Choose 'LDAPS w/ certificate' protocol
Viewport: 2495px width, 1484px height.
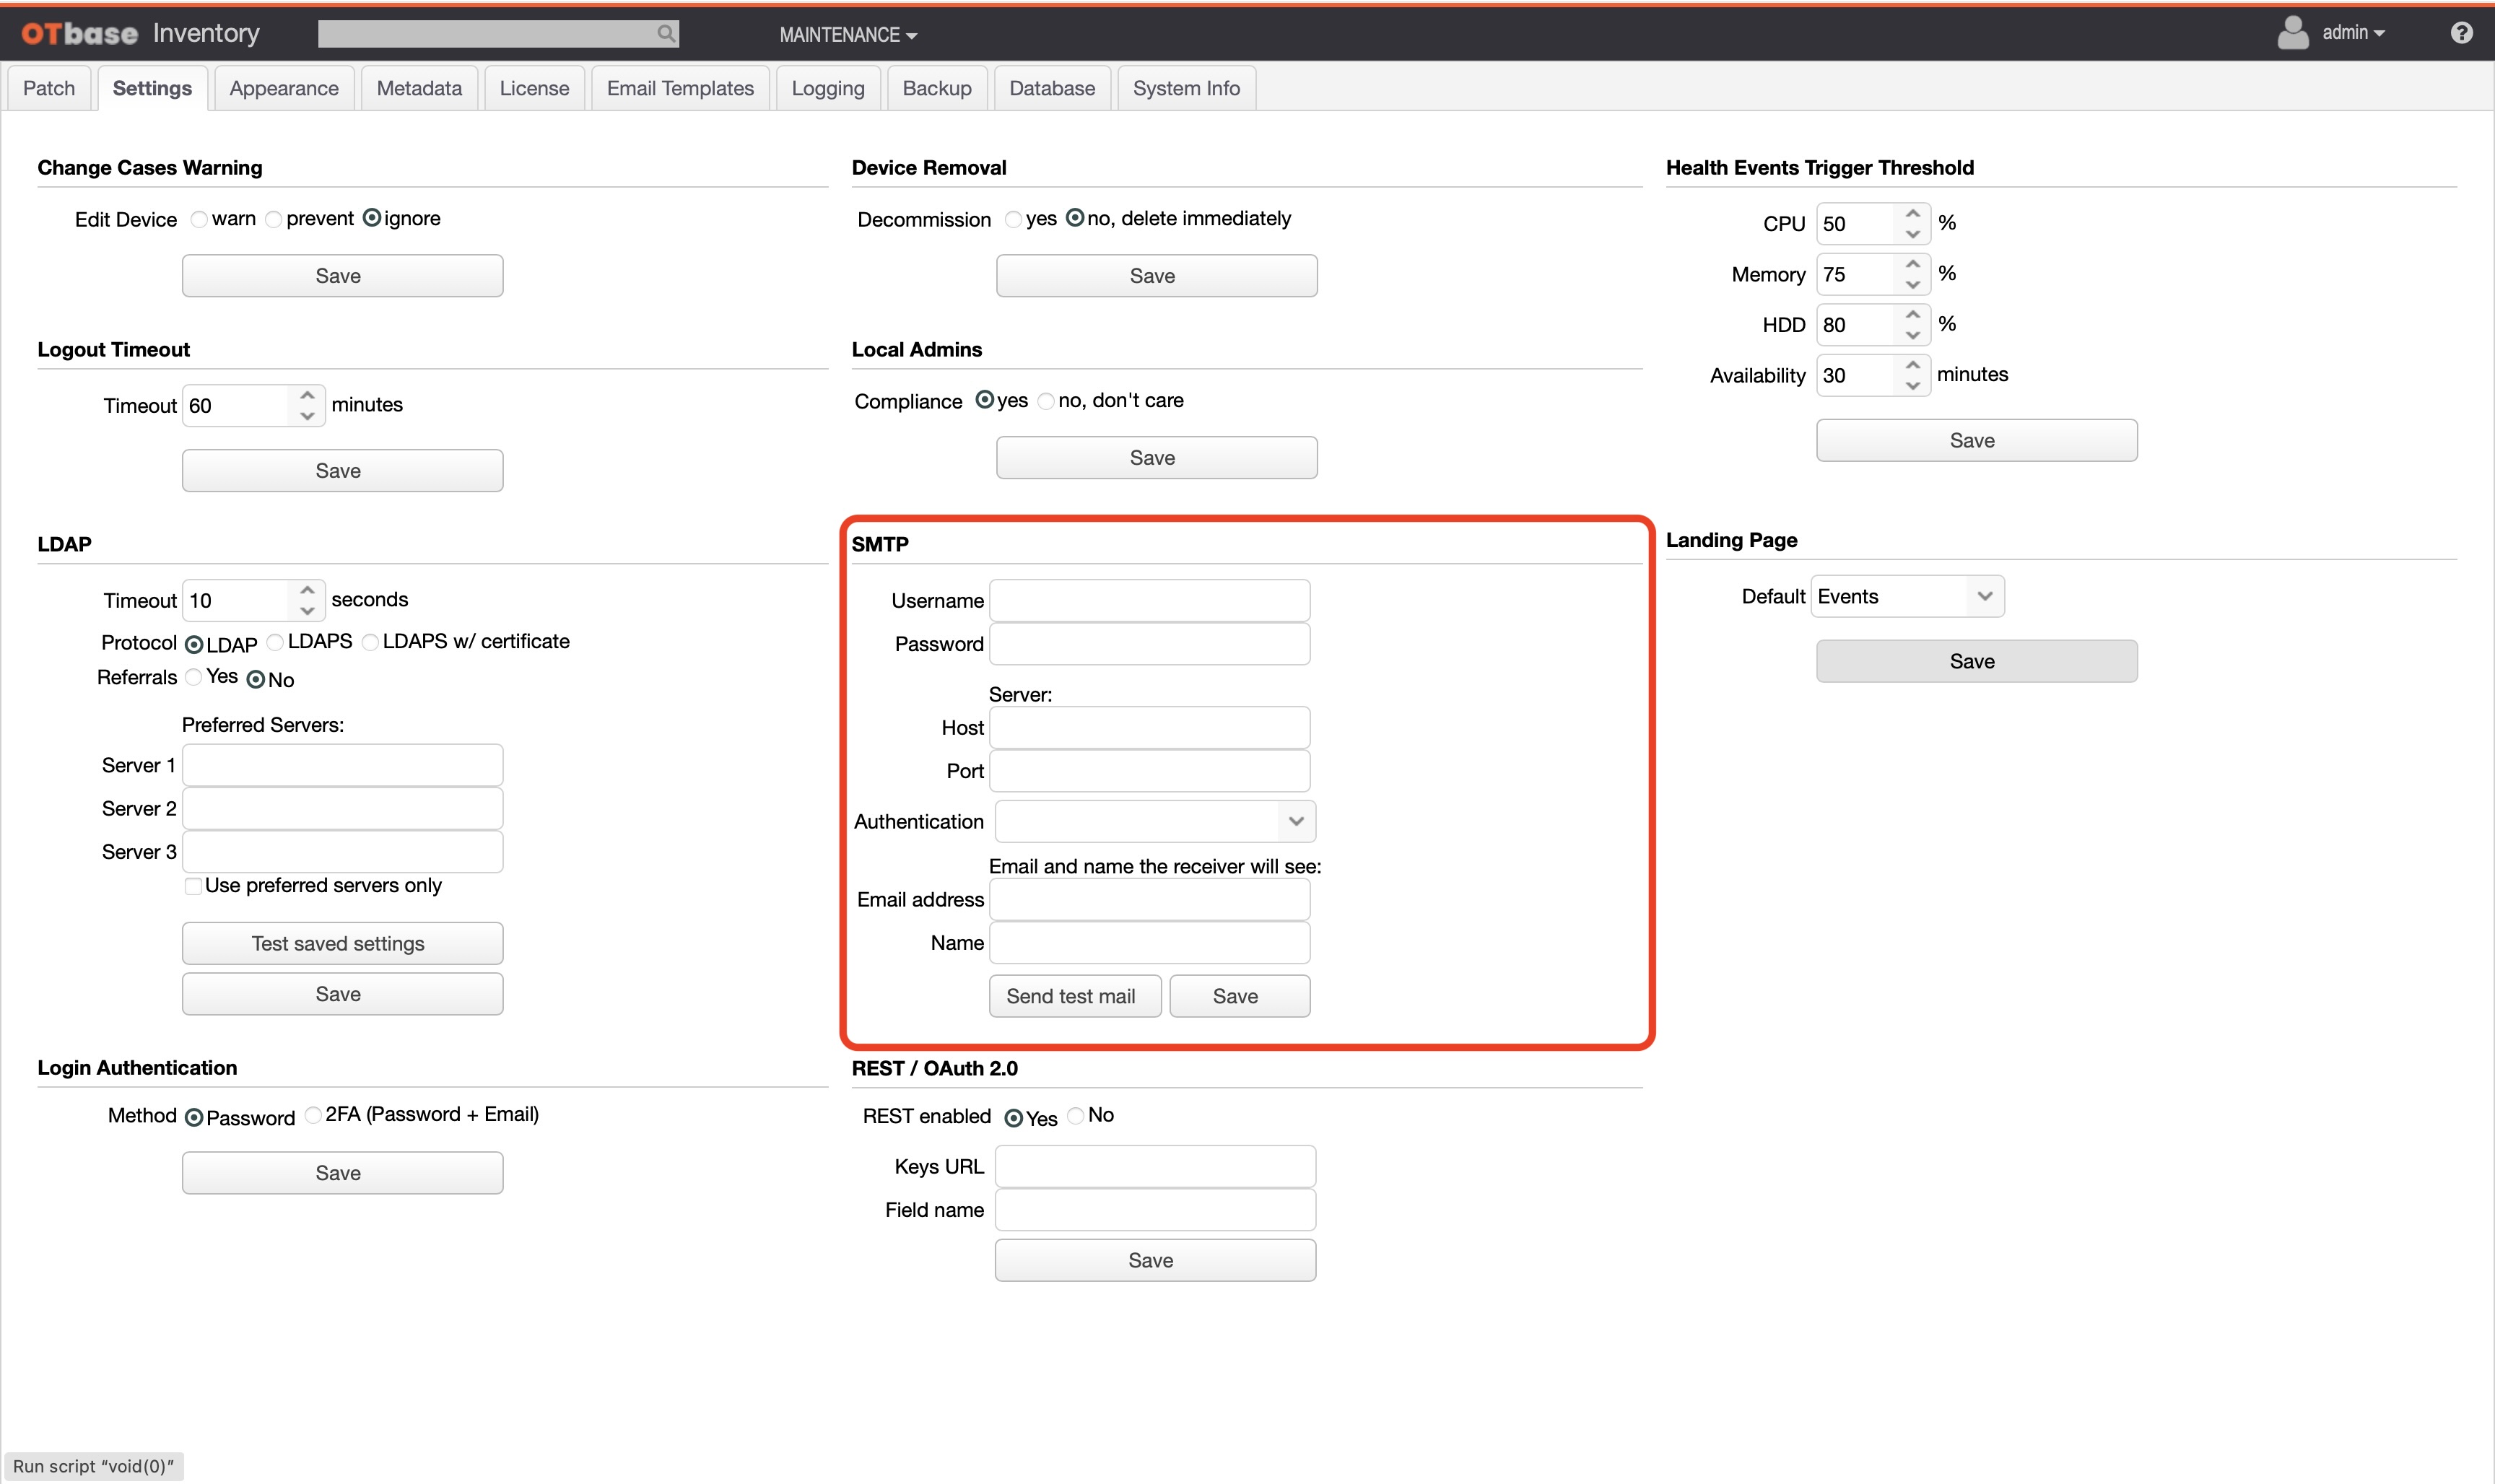[370, 642]
